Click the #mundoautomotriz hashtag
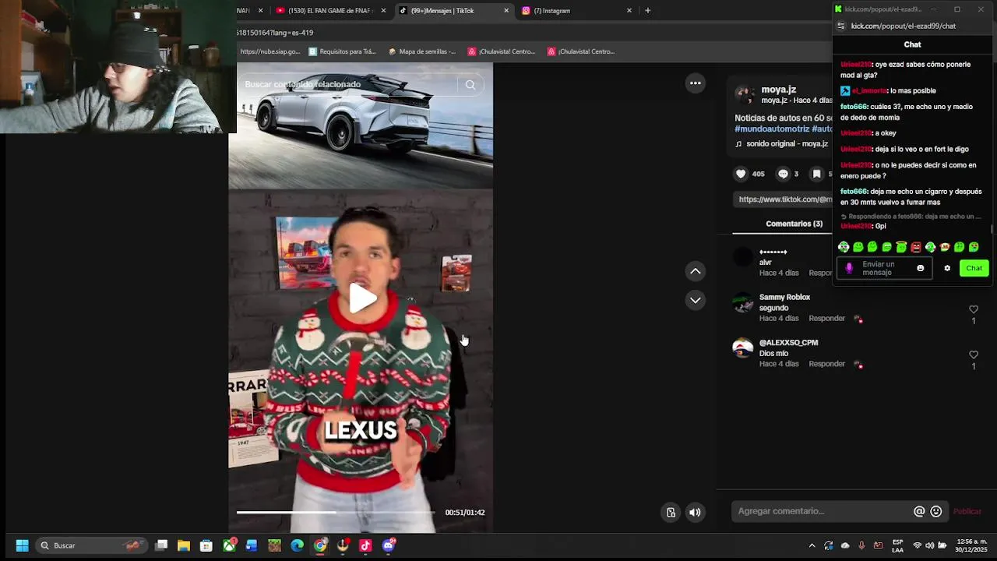Image resolution: width=997 pixels, height=561 pixels. 772,129
